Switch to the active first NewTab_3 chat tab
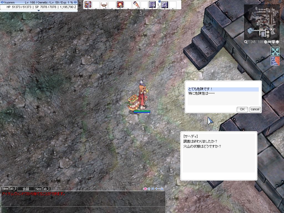Screen dimensions: 284x213 click(x=9, y=189)
